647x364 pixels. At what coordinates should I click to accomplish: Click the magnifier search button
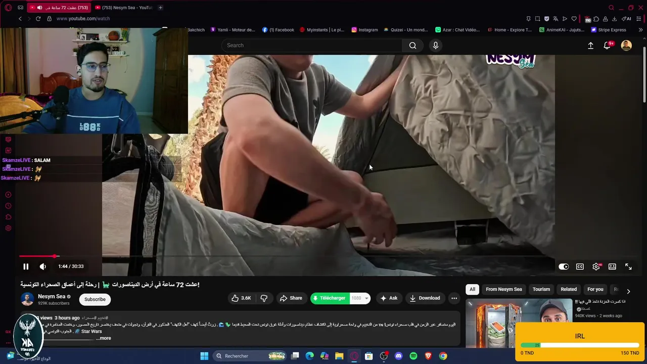click(x=413, y=45)
